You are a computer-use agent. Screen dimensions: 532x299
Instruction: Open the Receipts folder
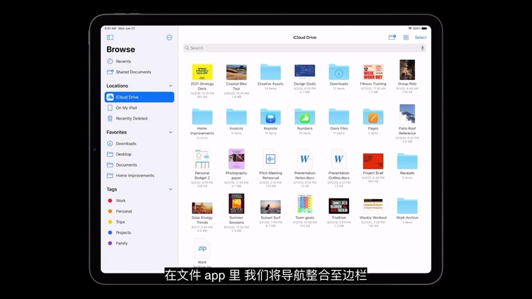click(407, 161)
